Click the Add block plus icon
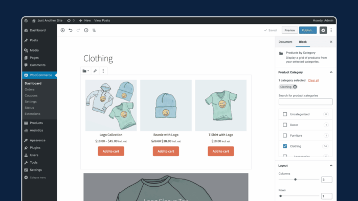Viewport: 358px width, 201px height. point(62,30)
